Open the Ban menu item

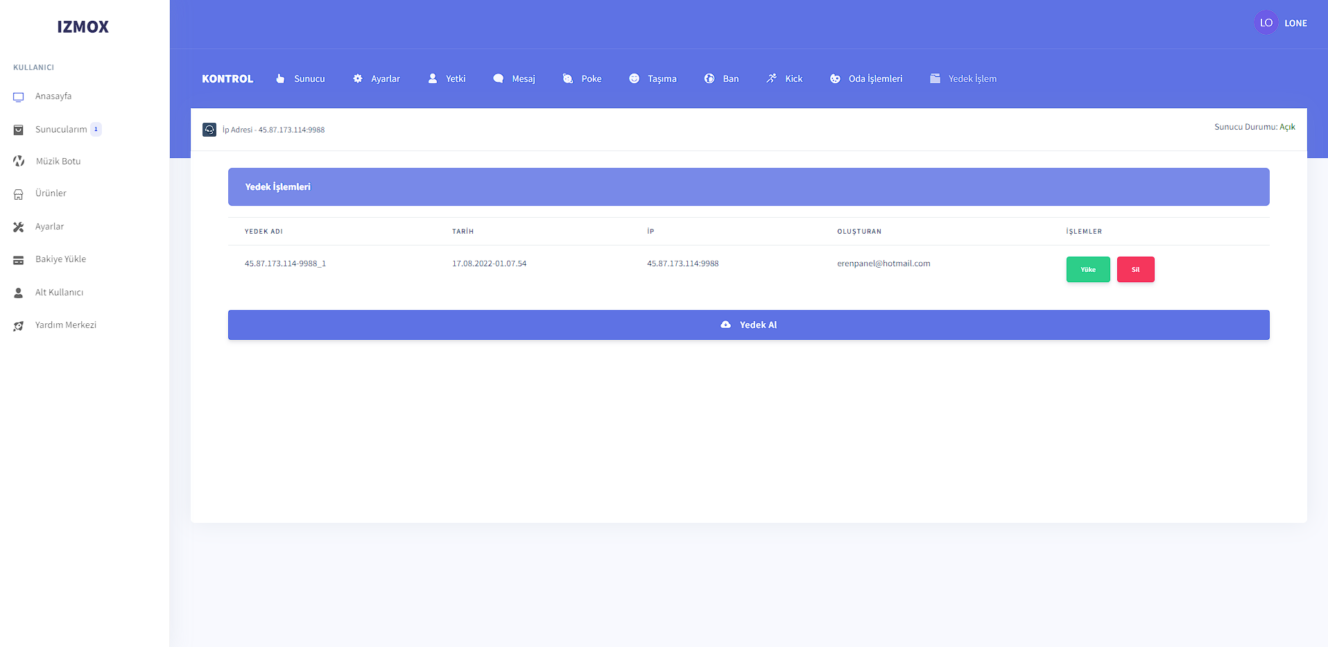tap(721, 79)
